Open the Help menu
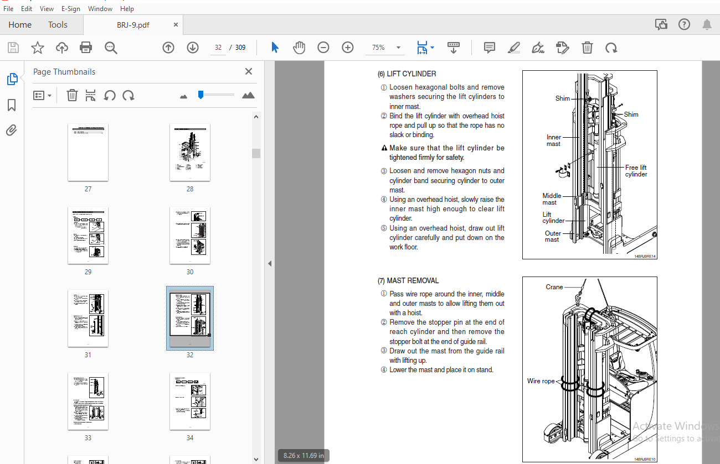Image resolution: width=720 pixels, height=464 pixels. 127,8
